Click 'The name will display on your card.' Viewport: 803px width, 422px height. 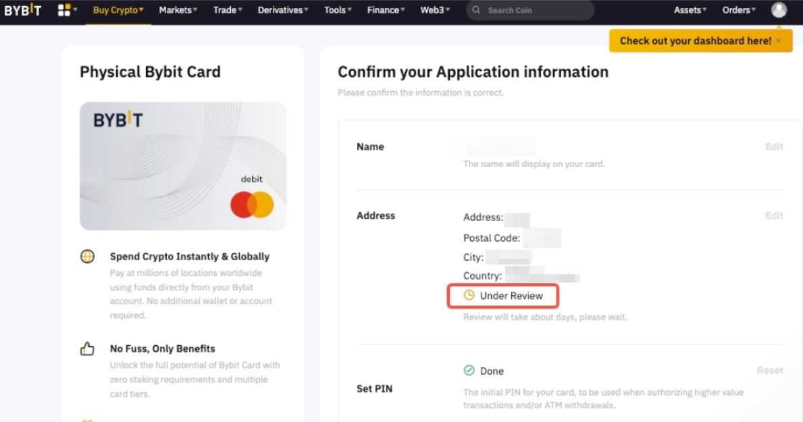pyautogui.click(x=534, y=164)
